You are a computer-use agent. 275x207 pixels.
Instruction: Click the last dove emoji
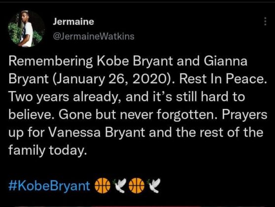(153, 185)
